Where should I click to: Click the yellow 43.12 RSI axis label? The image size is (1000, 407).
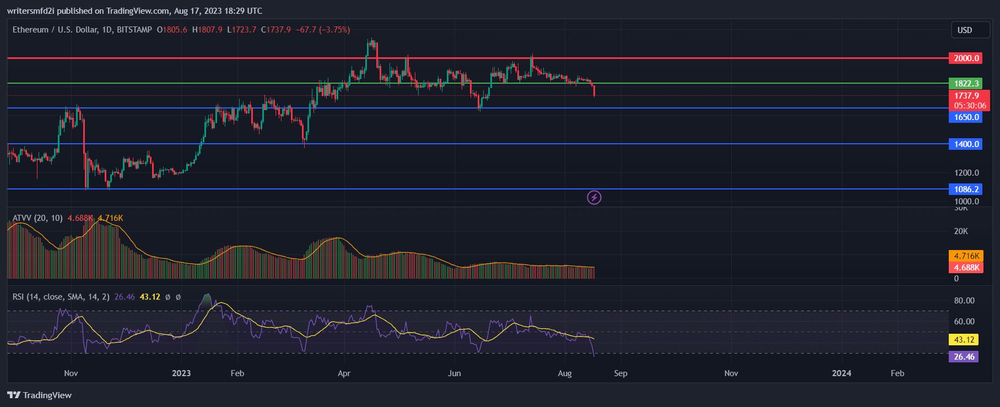coord(964,340)
